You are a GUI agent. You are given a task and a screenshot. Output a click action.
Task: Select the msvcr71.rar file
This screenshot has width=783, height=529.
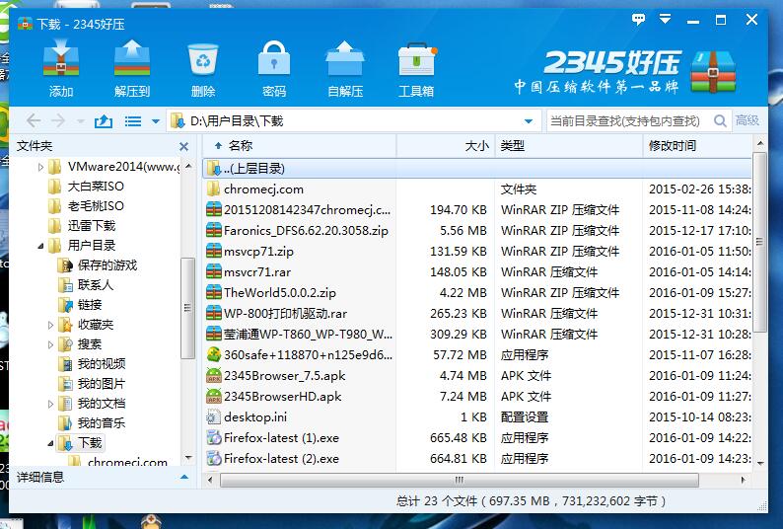257,272
